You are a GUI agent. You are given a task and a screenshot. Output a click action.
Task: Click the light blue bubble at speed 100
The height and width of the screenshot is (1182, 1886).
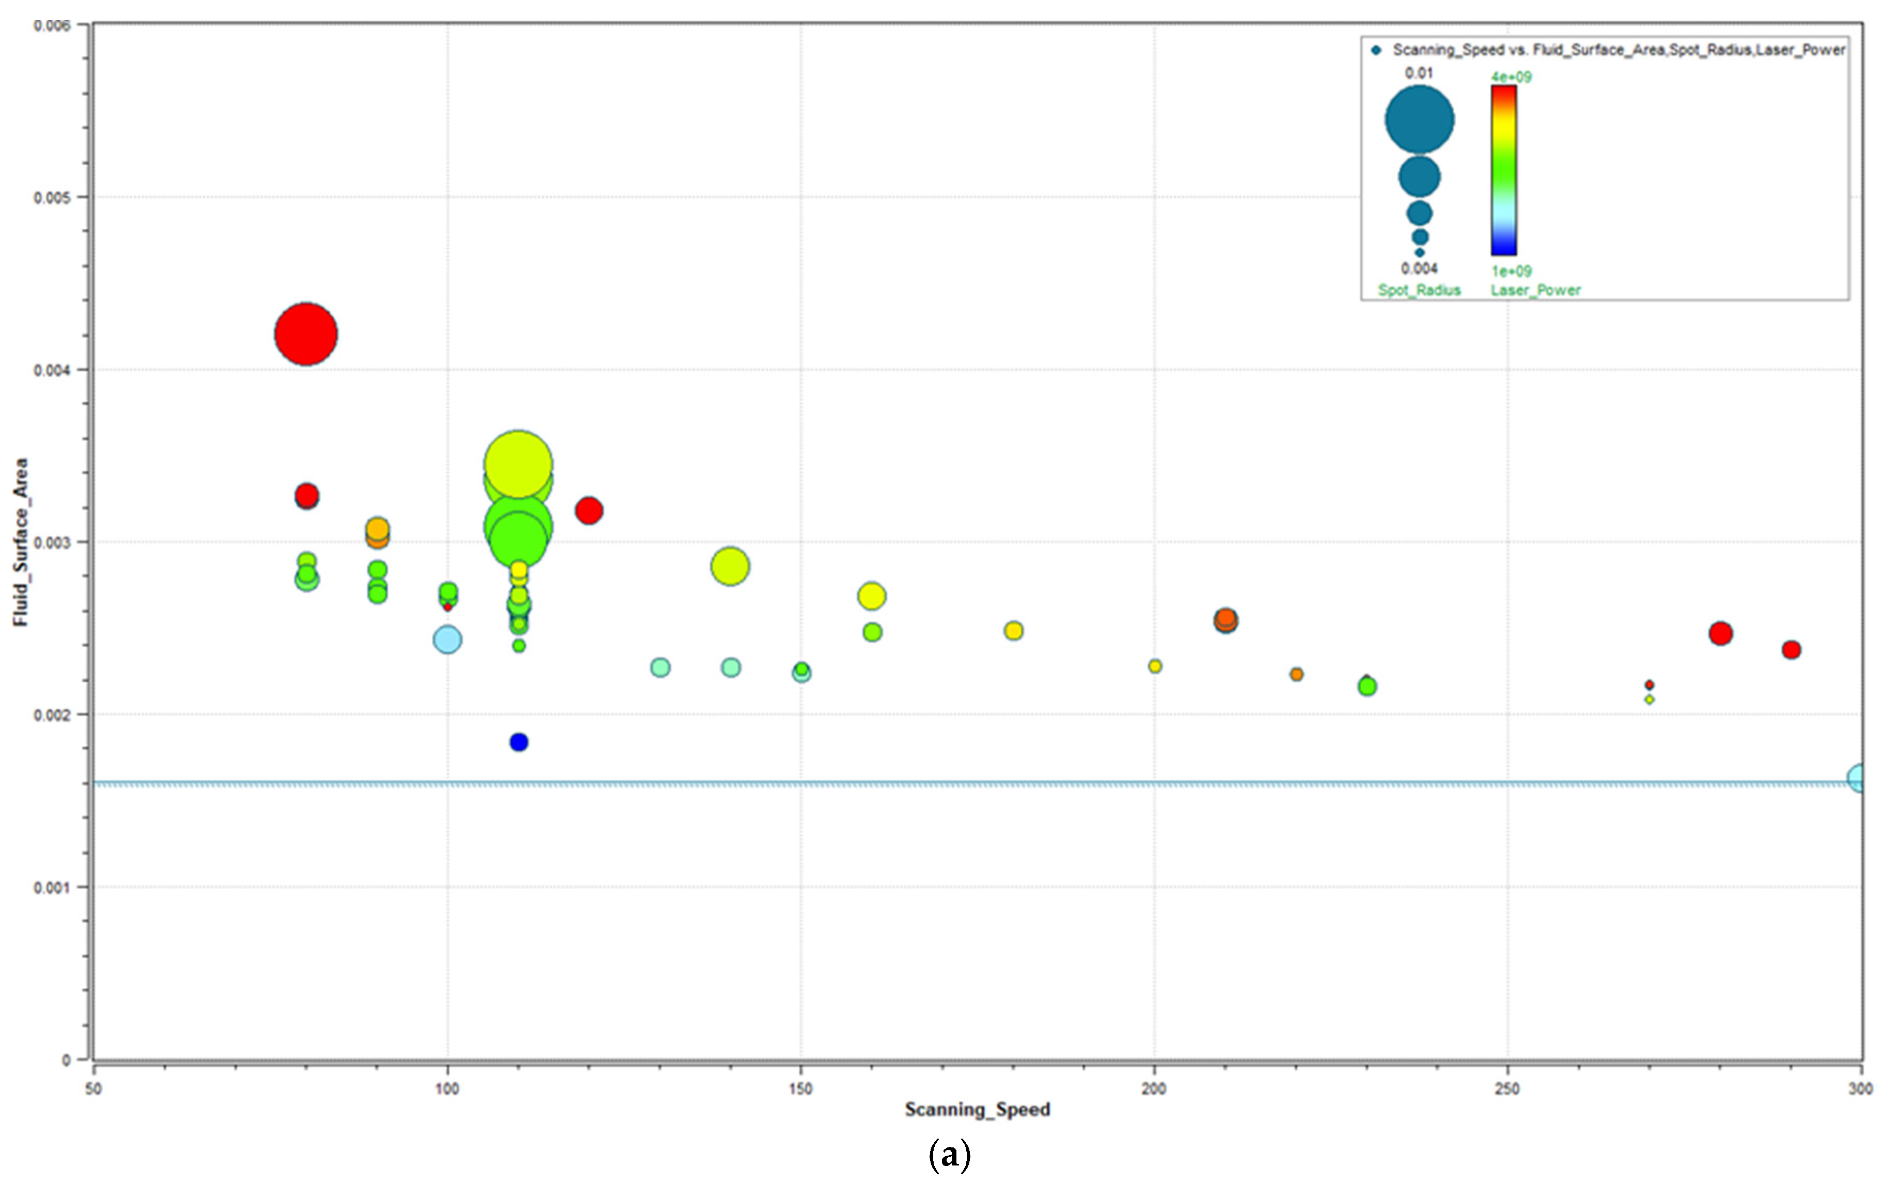point(447,639)
